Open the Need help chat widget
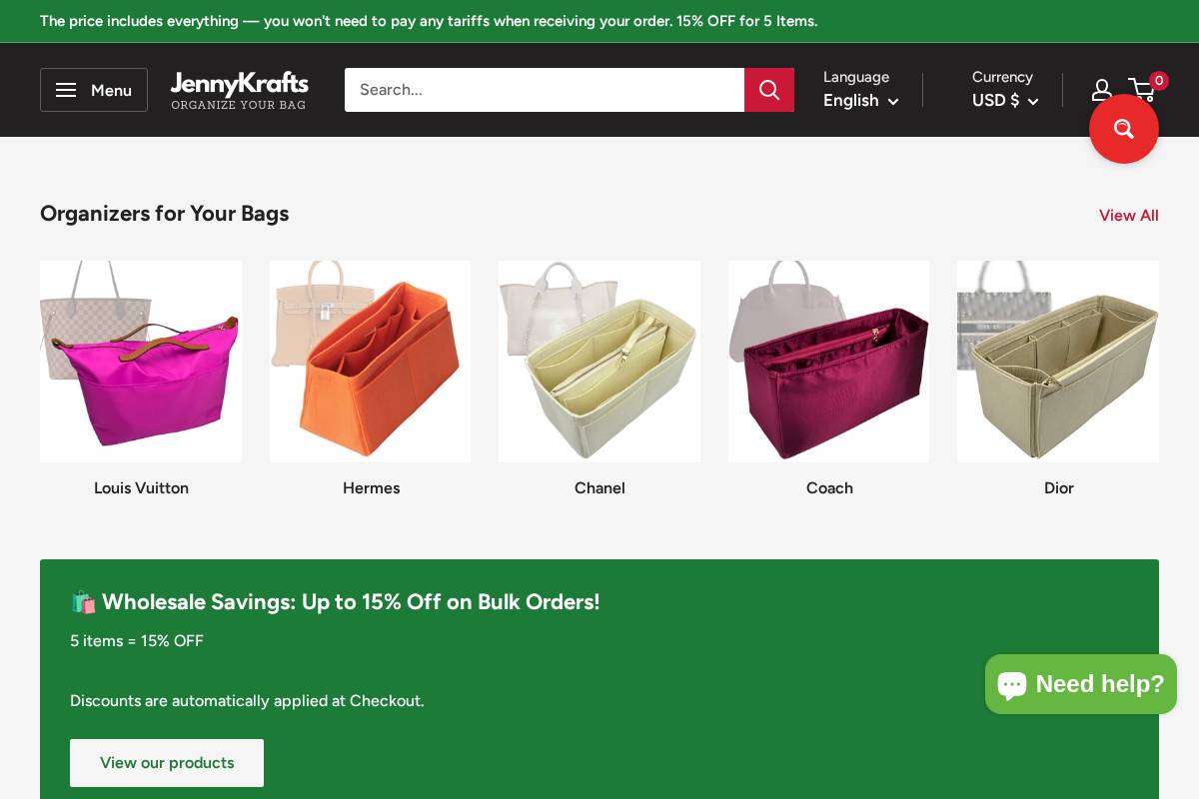This screenshot has height=799, width=1199. tap(1081, 684)
